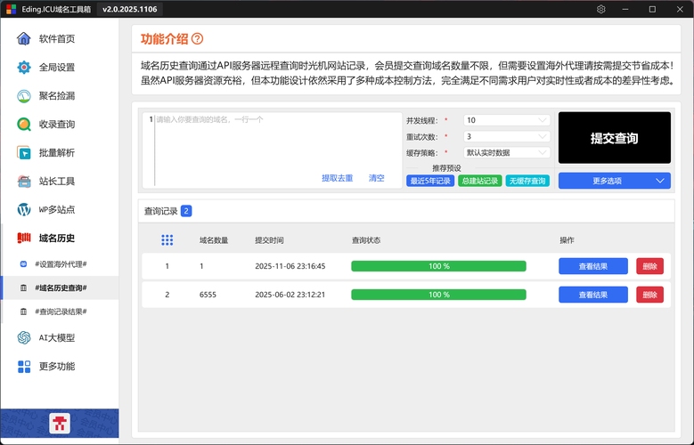Open 批量解析 menu item

pos(60,153)
